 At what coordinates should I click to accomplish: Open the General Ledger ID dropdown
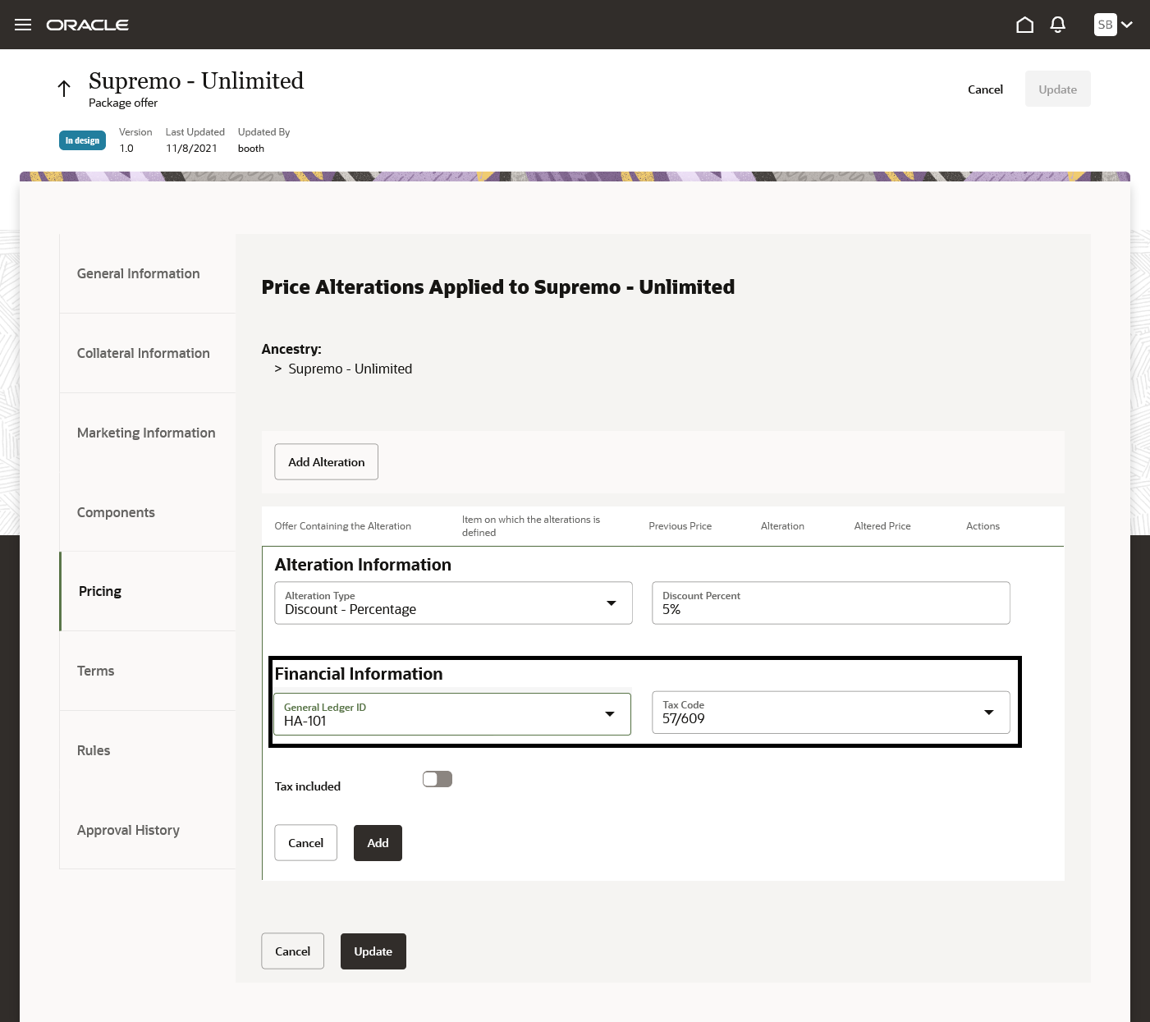[452, 714]
